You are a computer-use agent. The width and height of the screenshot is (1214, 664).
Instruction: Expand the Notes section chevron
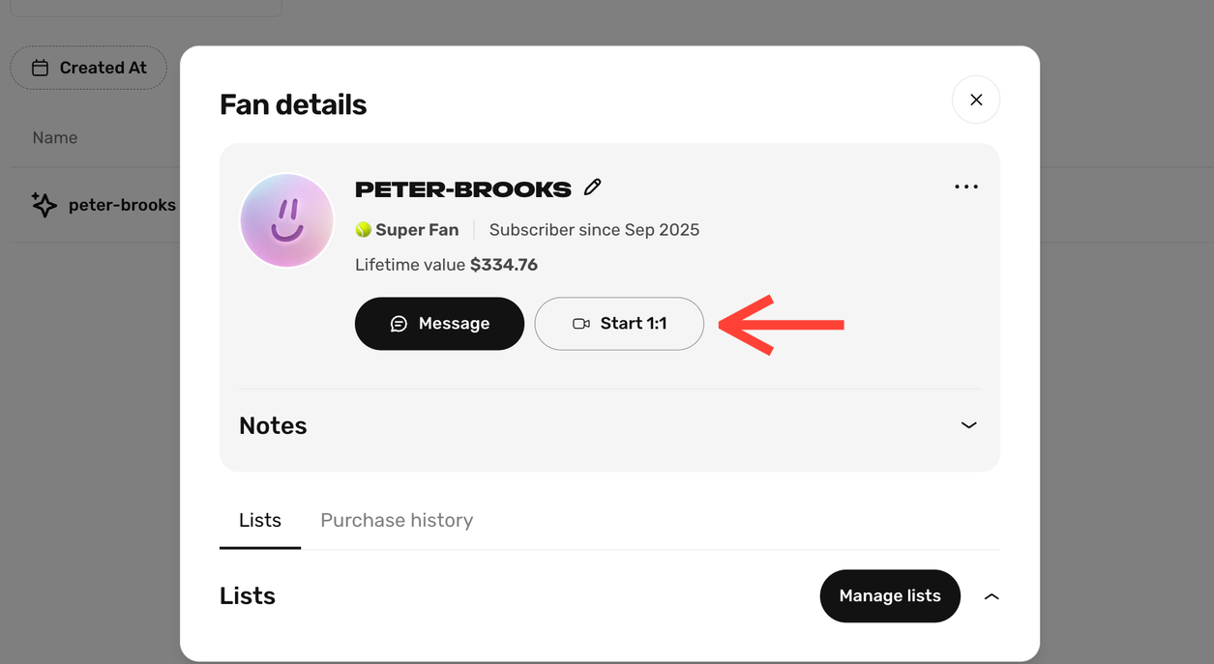968,425
